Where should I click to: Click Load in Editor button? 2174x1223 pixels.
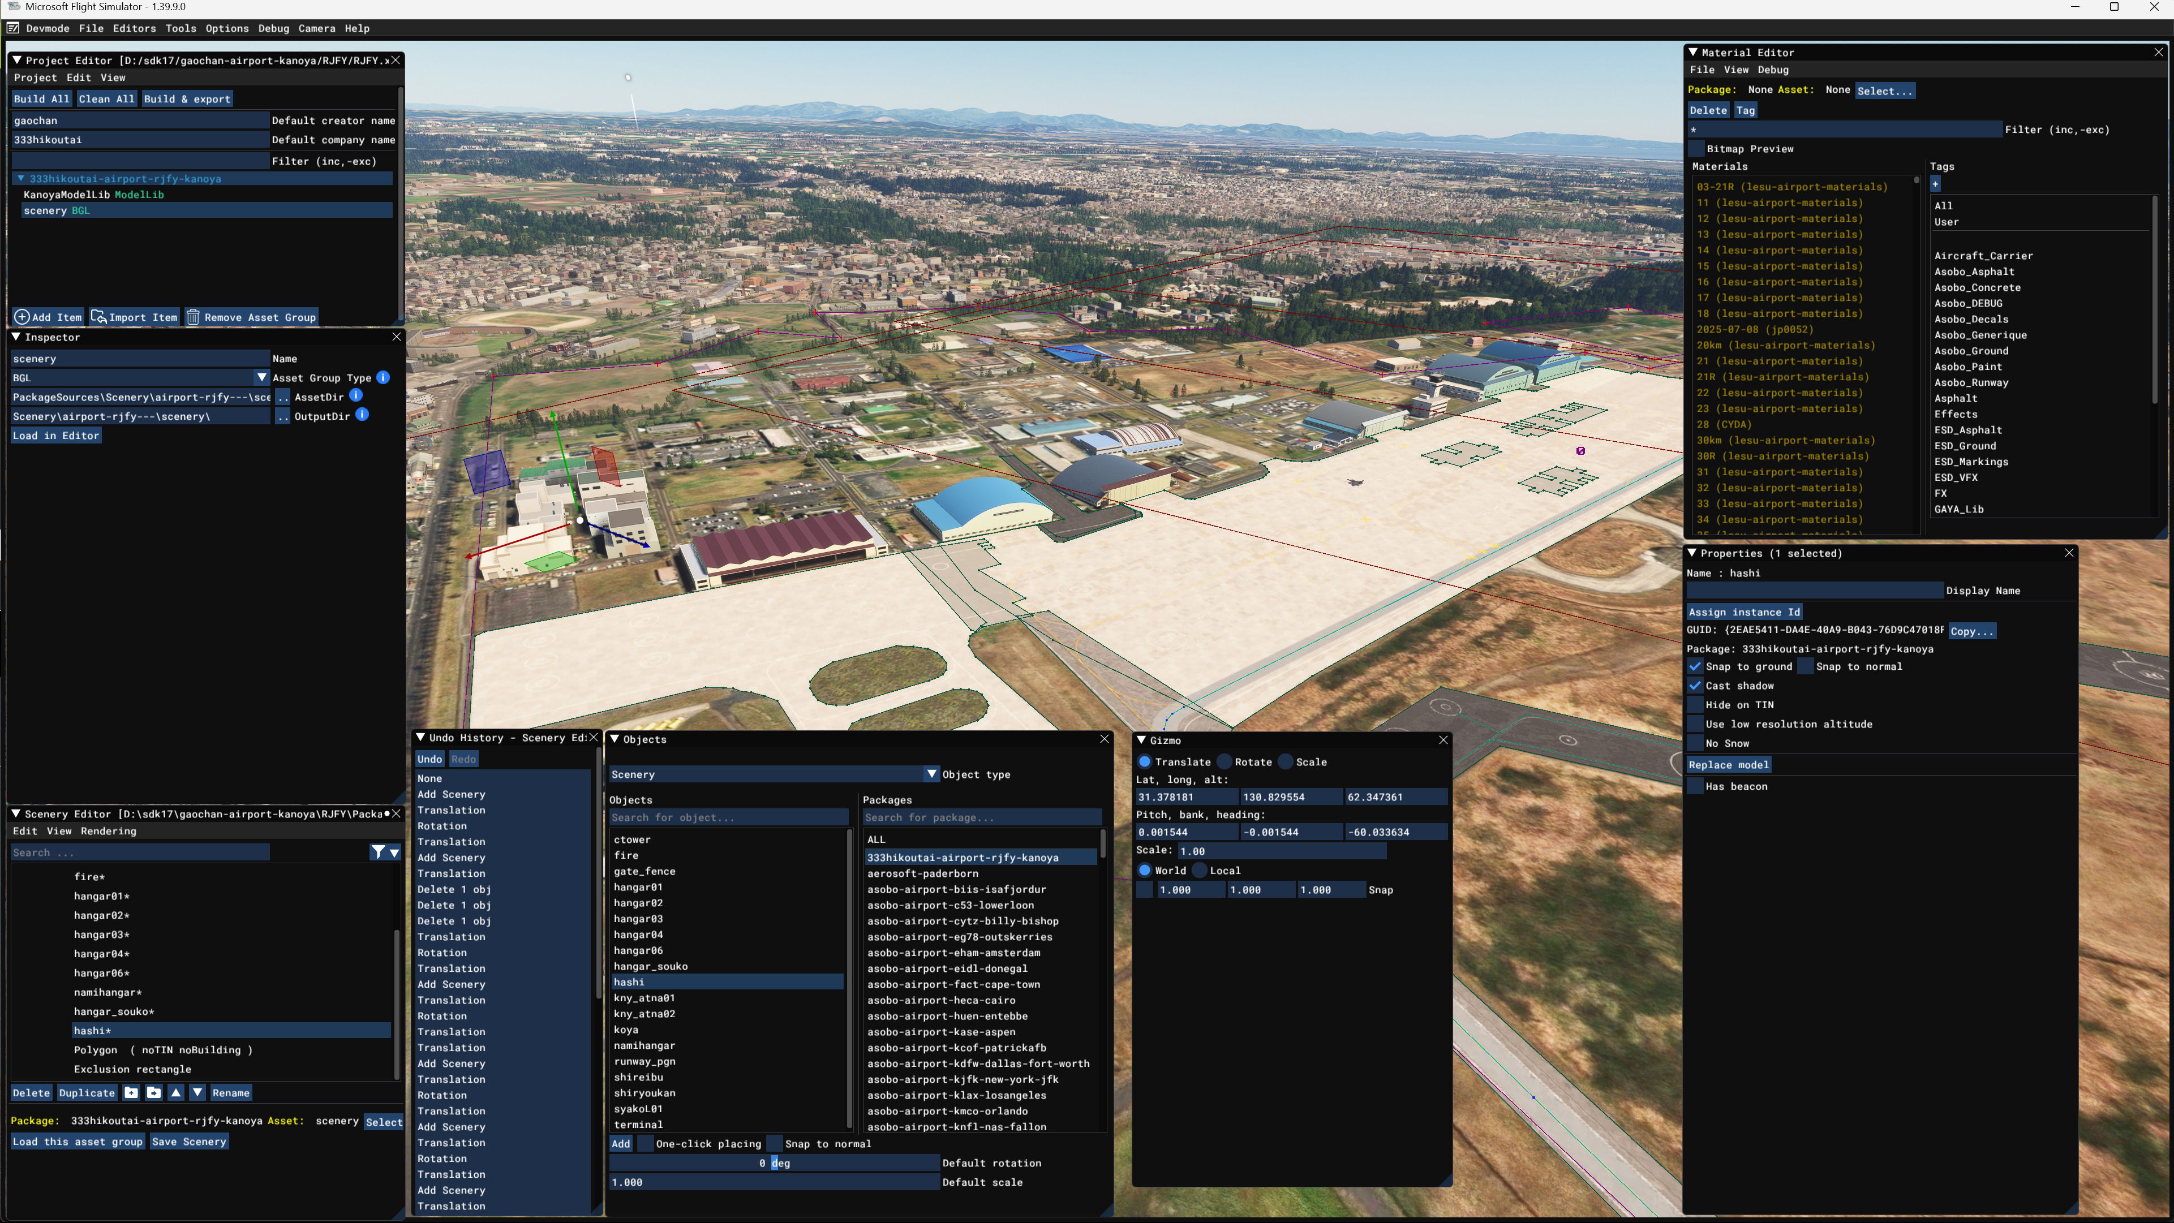pos(57,436)
